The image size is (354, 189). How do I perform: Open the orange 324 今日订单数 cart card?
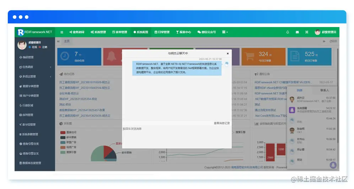coord(263,57)
